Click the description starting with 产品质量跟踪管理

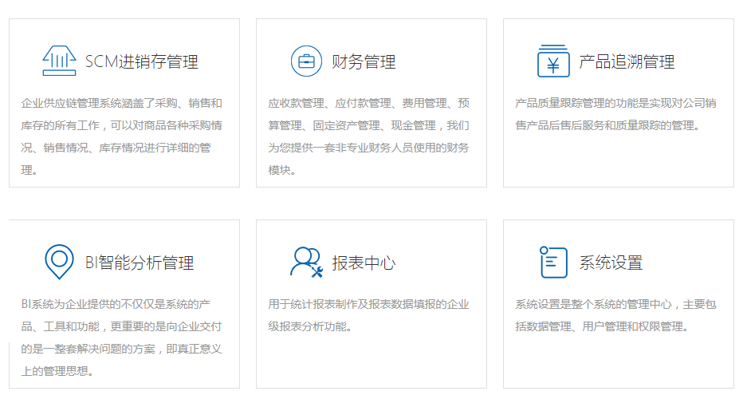pos(615,114)
